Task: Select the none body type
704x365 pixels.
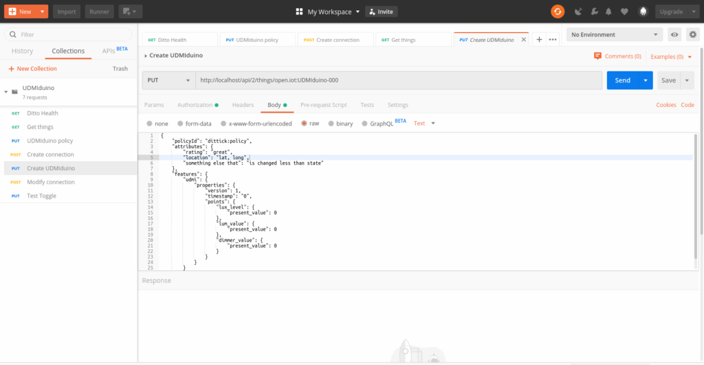Action: tap(149, 123)
